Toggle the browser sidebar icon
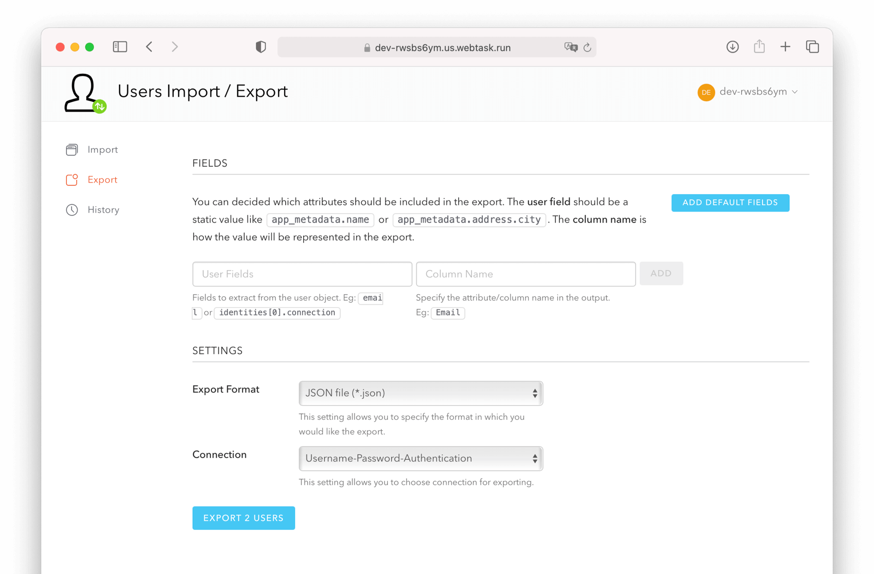The height and width of the screenshot is (574, 874). point(120,46)
